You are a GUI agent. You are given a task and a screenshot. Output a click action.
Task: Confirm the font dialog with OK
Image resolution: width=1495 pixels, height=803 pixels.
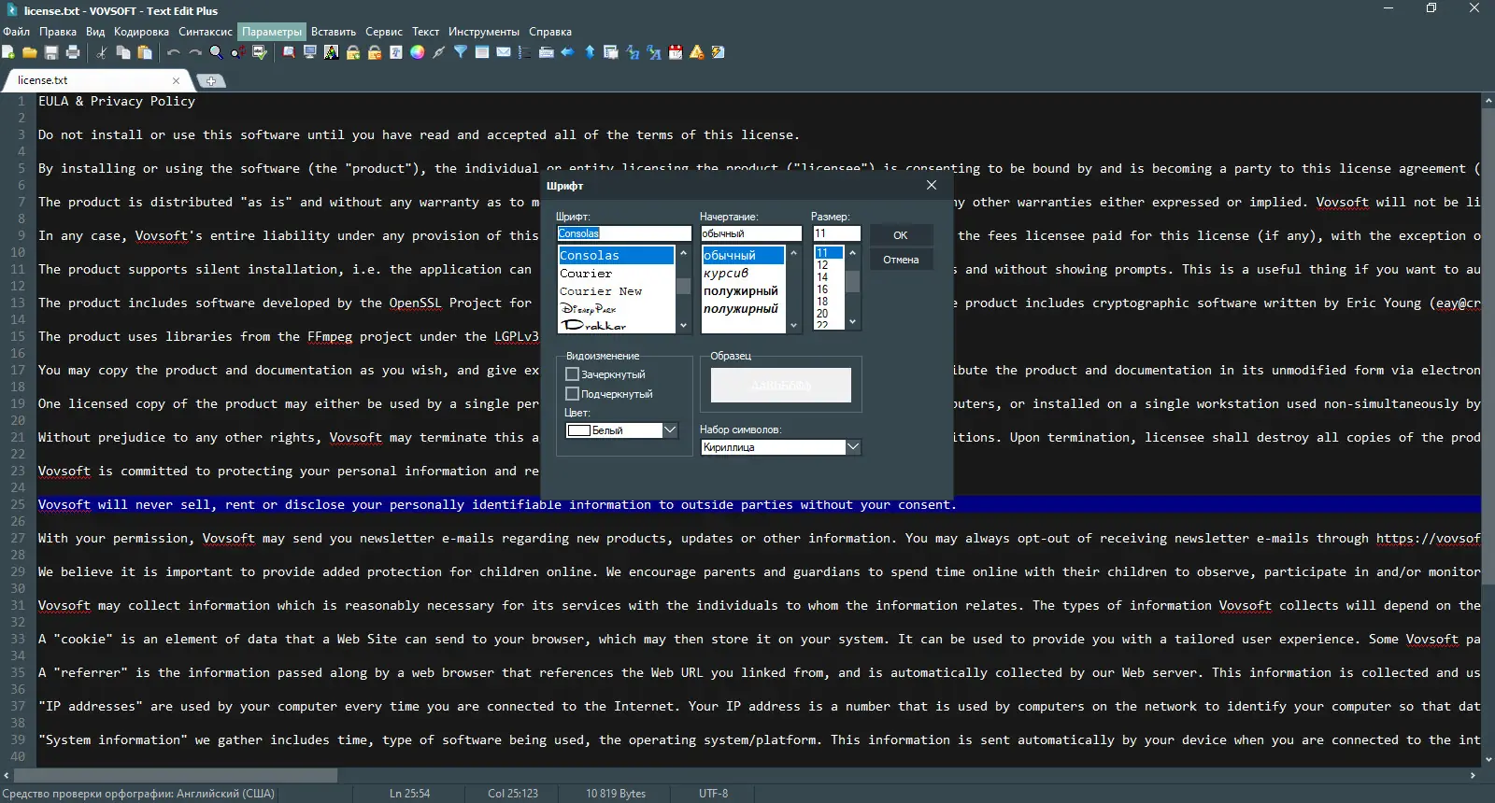tap(901, 235)
